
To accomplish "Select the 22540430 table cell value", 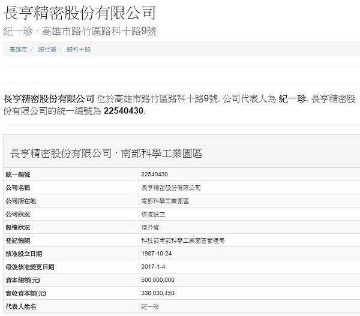I will 155,174.
